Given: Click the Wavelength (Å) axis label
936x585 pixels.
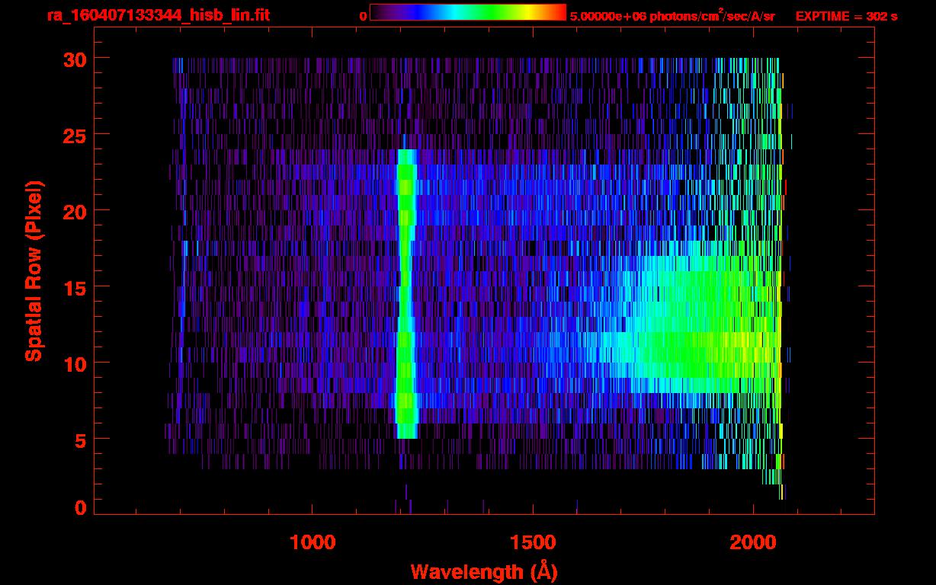Looking at the screenshot, I should 484,571.
